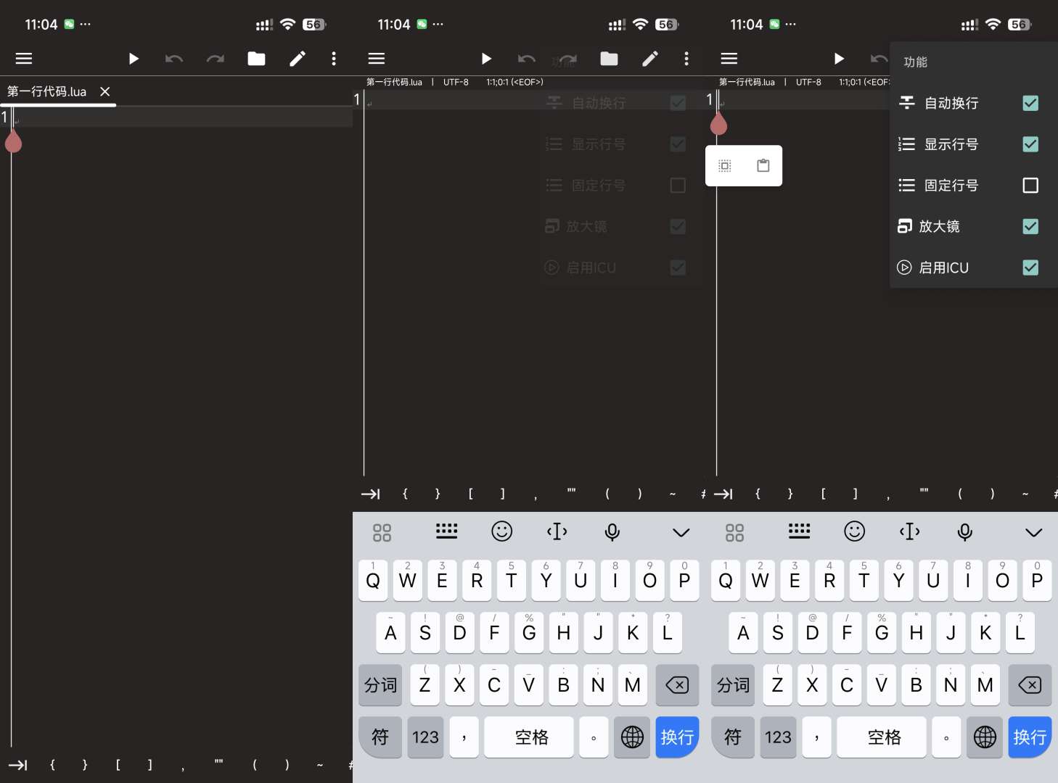Tap the cursor handle teardrop in right screenshot
The image size is (1058, 783).
(x=718, y=124)
